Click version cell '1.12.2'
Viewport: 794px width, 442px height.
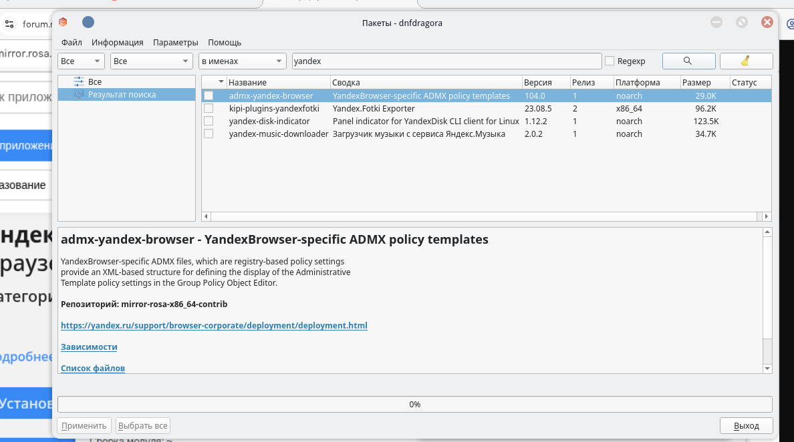coord(536,121)
